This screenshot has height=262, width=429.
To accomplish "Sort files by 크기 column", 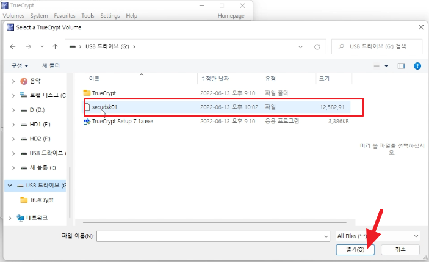I will pos(324,79).
